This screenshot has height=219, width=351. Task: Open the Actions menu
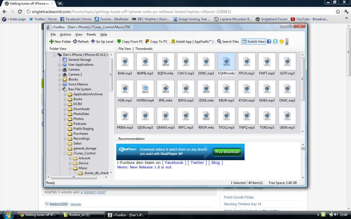pos(65,35)
